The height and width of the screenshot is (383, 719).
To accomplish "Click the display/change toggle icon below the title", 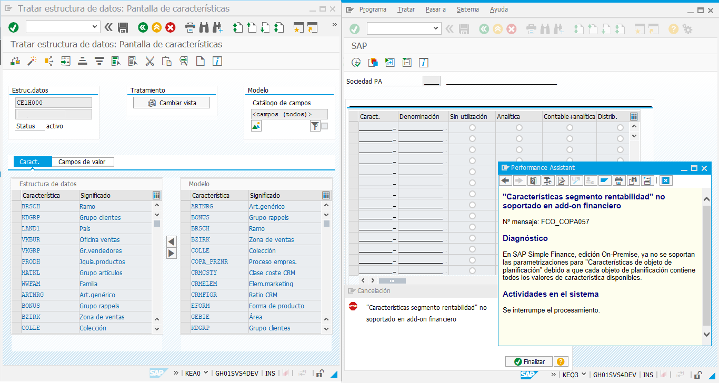I will click(x=15, y=61).
